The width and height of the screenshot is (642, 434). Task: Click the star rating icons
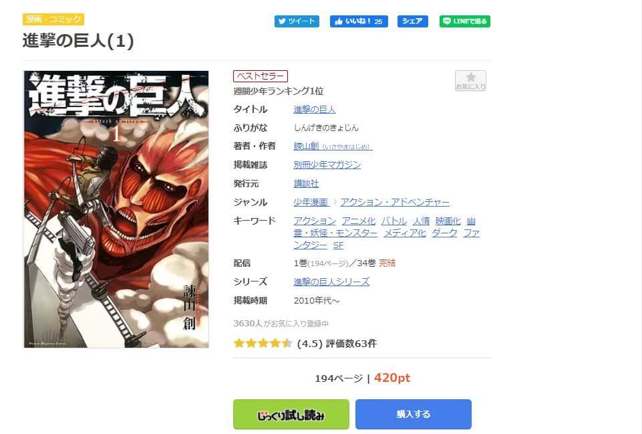click(x=263, y=343)
